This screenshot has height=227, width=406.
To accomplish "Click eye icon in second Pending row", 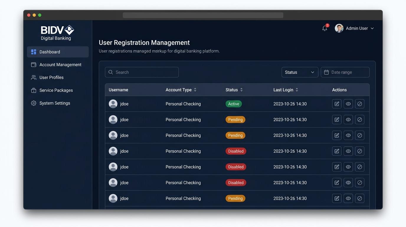I will [x=348, y=135].
